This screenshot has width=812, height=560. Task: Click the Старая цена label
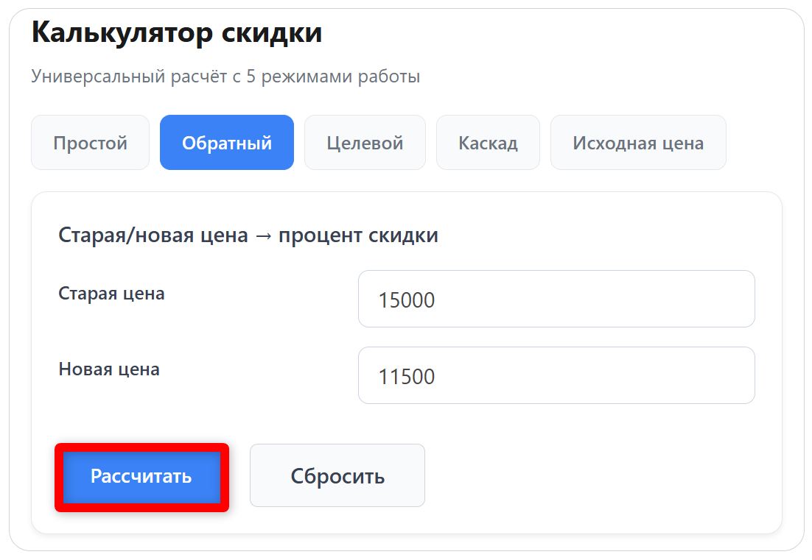tap(111, 292)
